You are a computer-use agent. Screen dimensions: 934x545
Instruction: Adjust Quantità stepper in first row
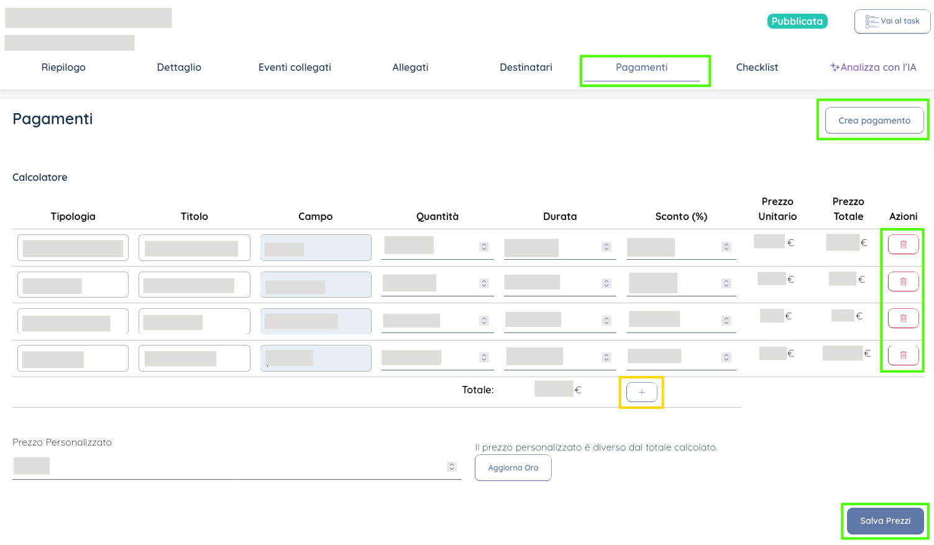click(484, 247)
